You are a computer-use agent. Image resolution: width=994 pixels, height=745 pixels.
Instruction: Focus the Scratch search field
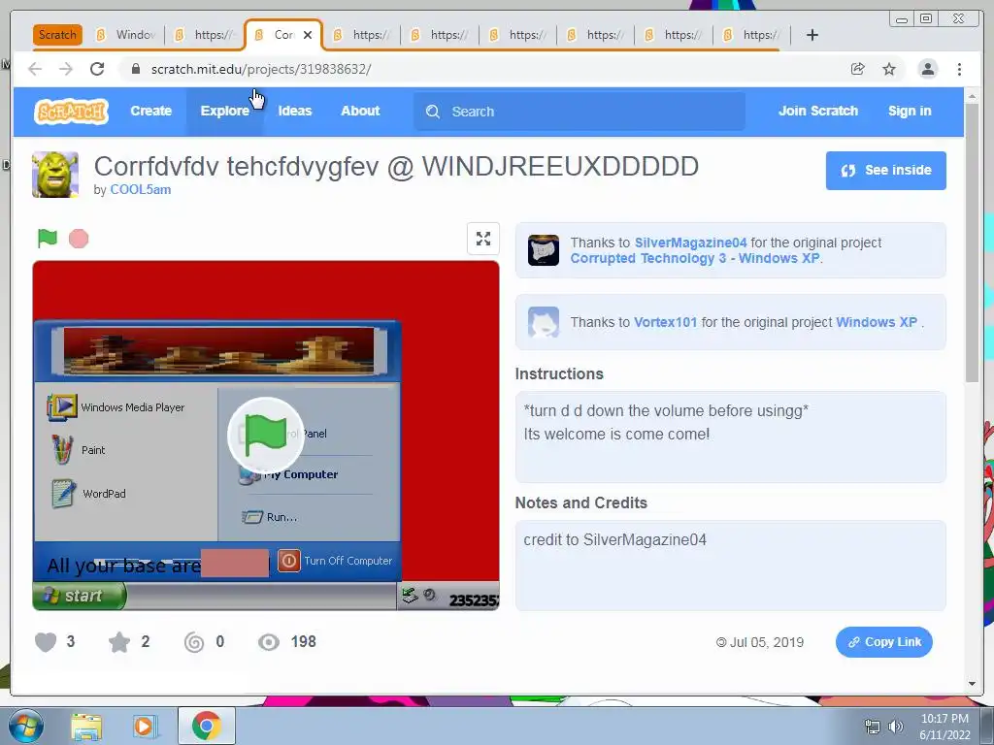click(x=580, y=112)
